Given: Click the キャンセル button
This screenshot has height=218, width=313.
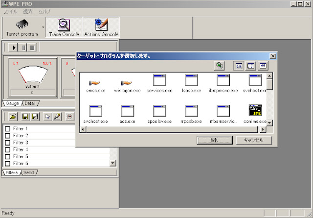Looking at the screenshot, I should tap(254, 140).
